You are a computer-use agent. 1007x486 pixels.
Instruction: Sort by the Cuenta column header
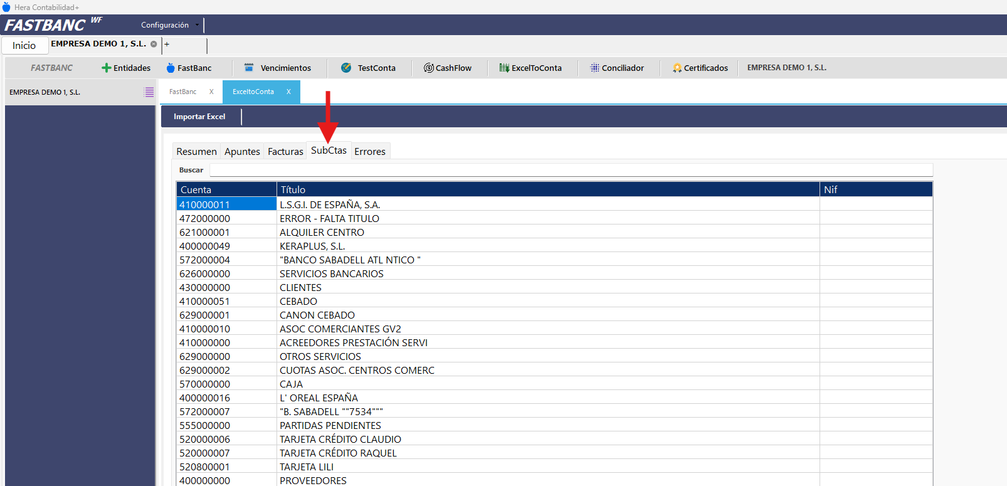pyautogui.click(x=226, y=189)
